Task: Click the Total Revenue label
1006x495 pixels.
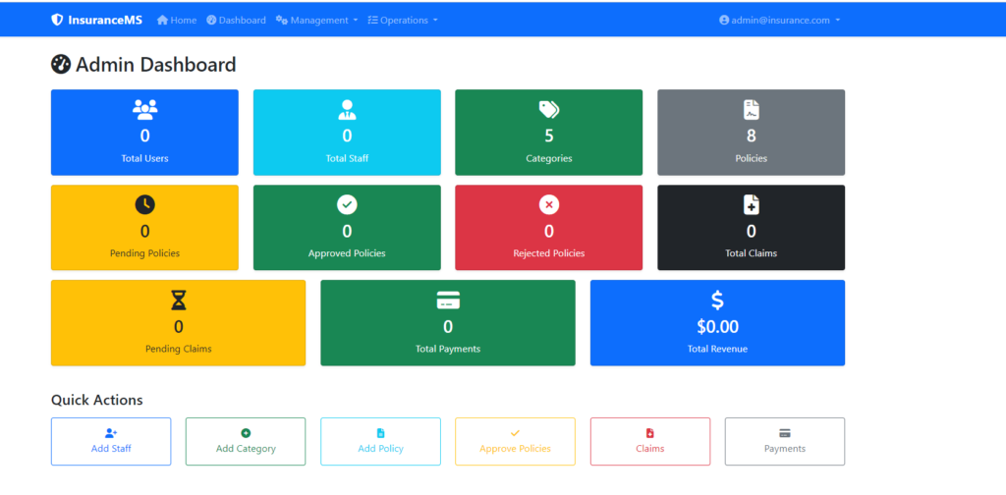Action: [717, 349]
